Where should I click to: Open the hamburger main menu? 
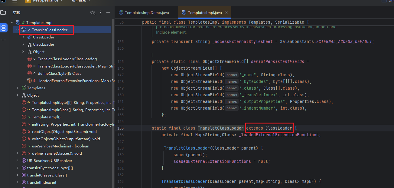point(15,1)
